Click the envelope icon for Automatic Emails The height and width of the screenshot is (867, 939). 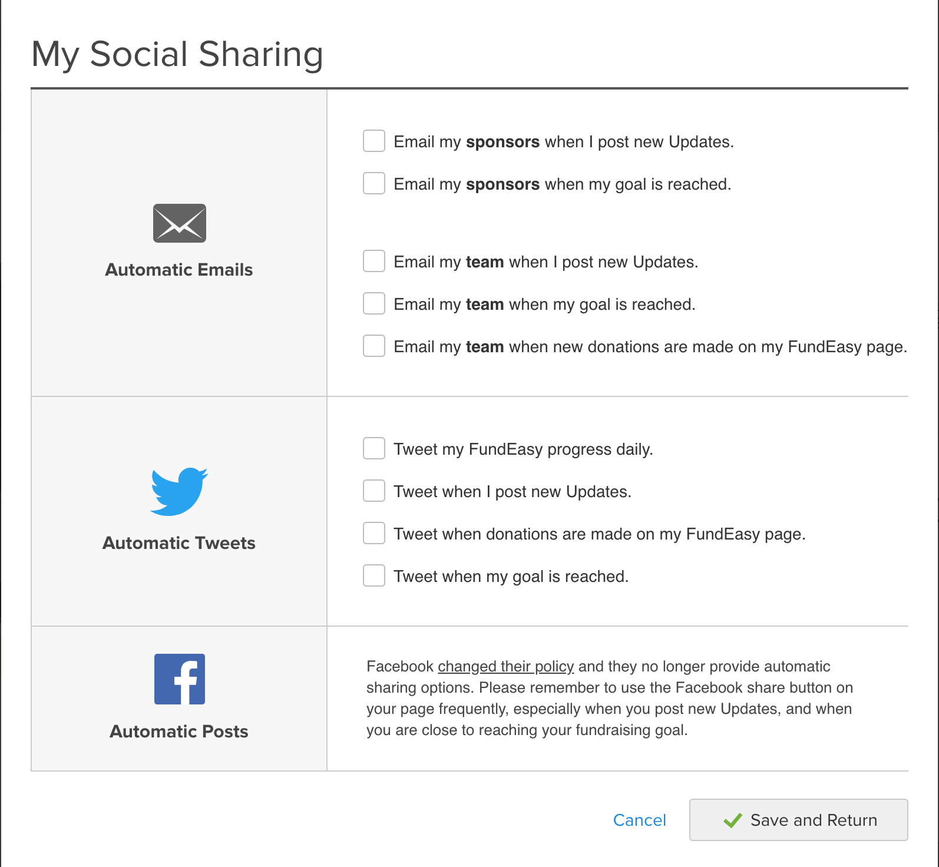180,223
